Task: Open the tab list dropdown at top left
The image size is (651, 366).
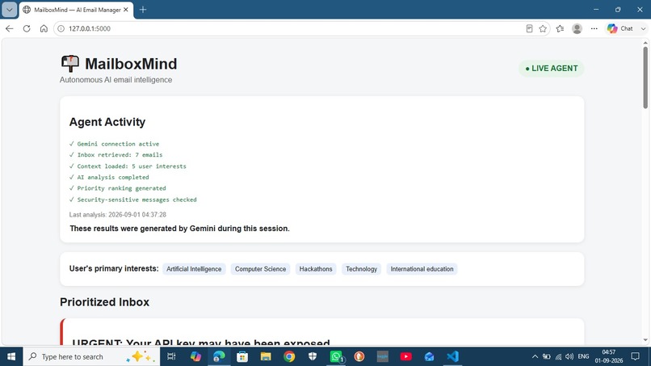Action: pyautogui.click(x=9, y=10)
